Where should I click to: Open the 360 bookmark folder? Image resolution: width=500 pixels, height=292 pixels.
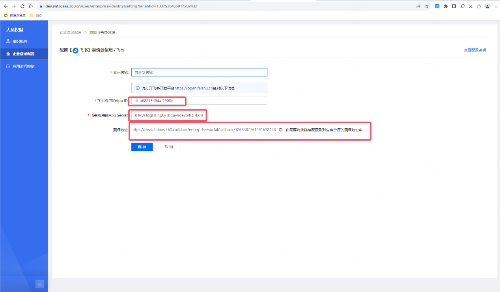(36, 15)
